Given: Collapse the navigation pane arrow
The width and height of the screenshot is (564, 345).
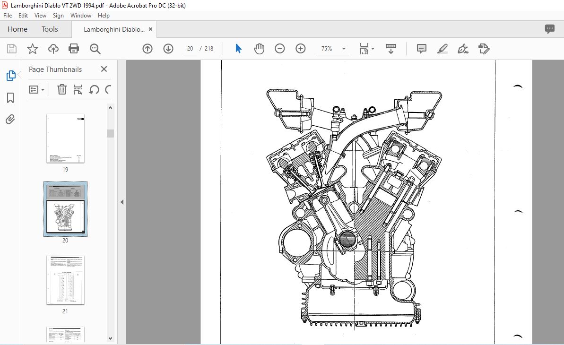Looking at the screenshot, I should click(x=122, y=202).
